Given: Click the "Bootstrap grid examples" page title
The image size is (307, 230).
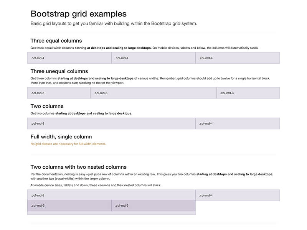Looking at the screenshot, I should point(78,14).
